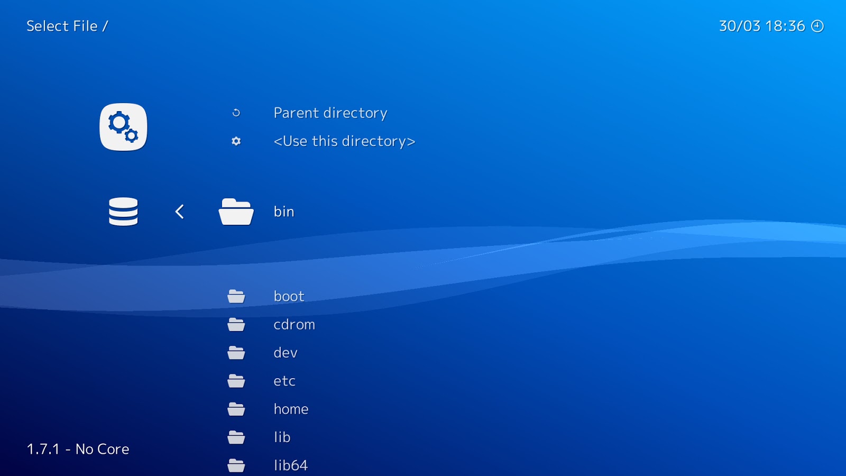Viewport: 846px width, 476px height.
Task: Collapse to the previous menu via back chevron
Action: coord(179,211)
